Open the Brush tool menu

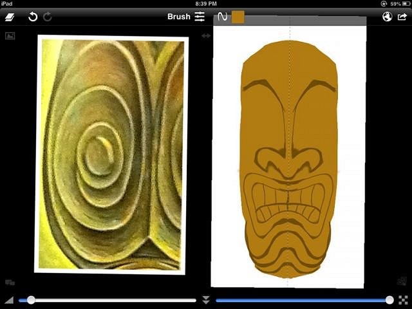click(178, 17)
